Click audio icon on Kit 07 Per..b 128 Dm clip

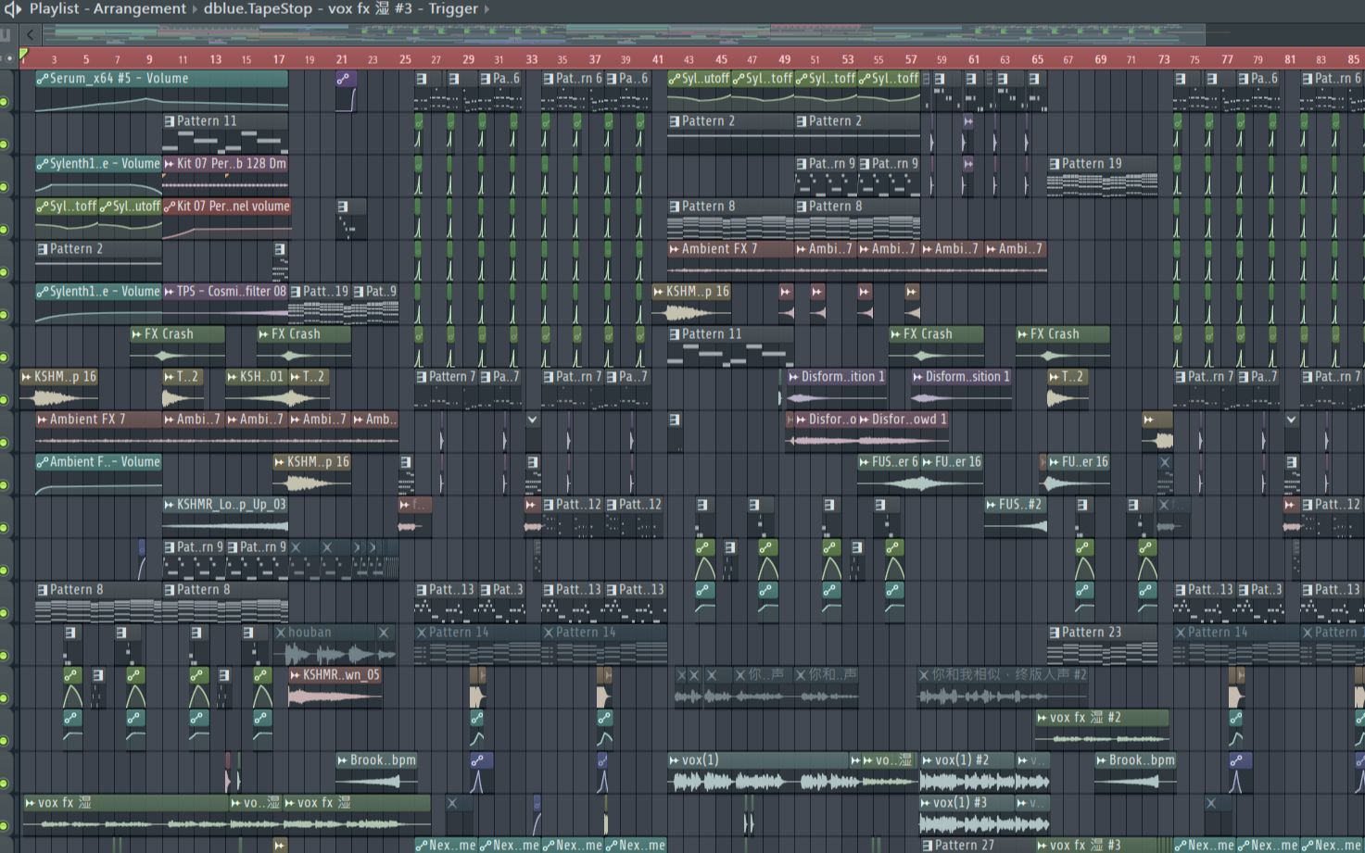tap(170, 164)
